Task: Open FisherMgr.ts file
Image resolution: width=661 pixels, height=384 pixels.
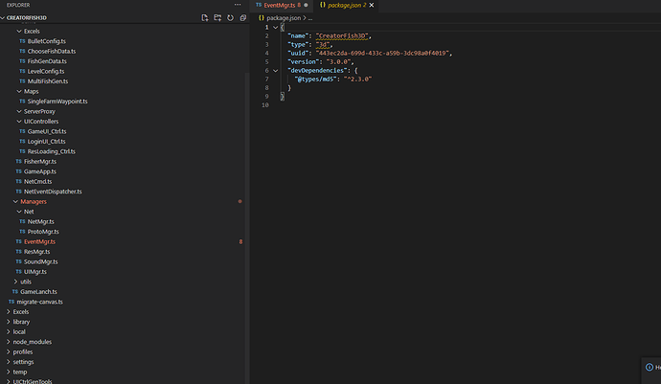Action: click(x=40, y=162)
